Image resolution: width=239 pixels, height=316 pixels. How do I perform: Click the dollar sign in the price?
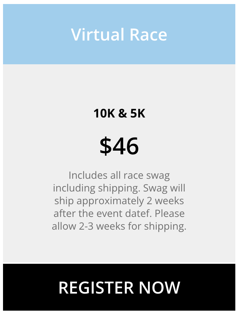pyautogui.click(x=105, y=146)
